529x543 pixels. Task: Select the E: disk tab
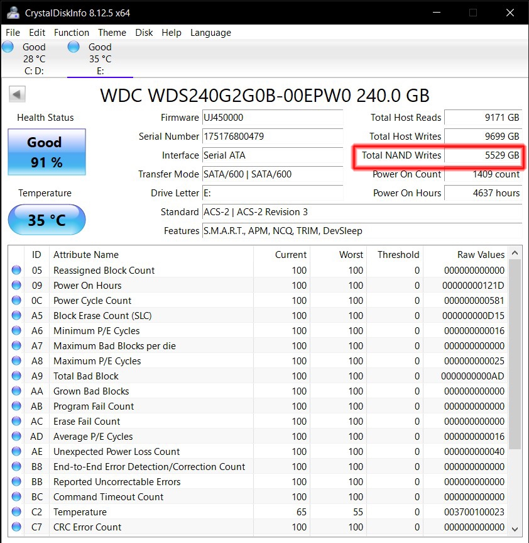pos(100,59)
